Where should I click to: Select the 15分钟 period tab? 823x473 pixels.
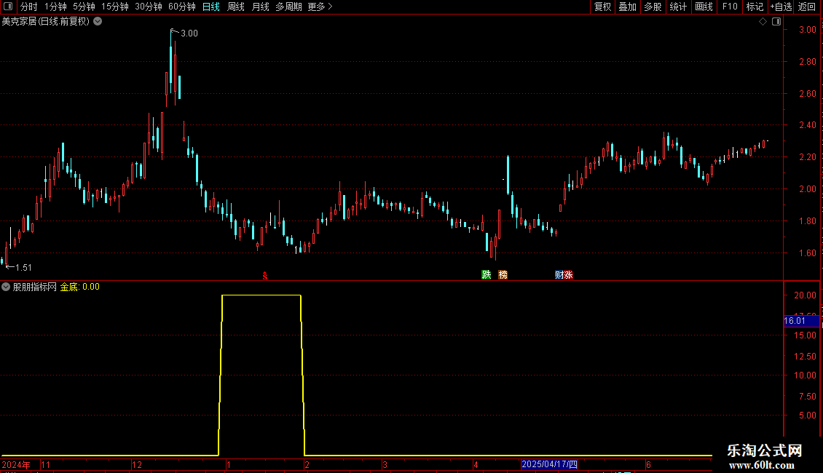[x=115, y=7]
